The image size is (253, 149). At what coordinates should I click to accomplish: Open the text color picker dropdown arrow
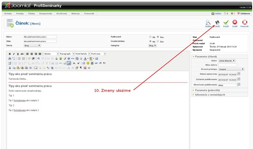[88, 58]
